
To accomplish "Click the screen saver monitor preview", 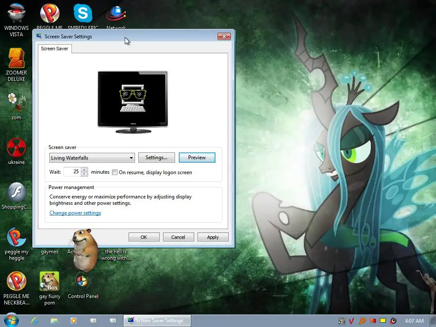I will point(133,102).
